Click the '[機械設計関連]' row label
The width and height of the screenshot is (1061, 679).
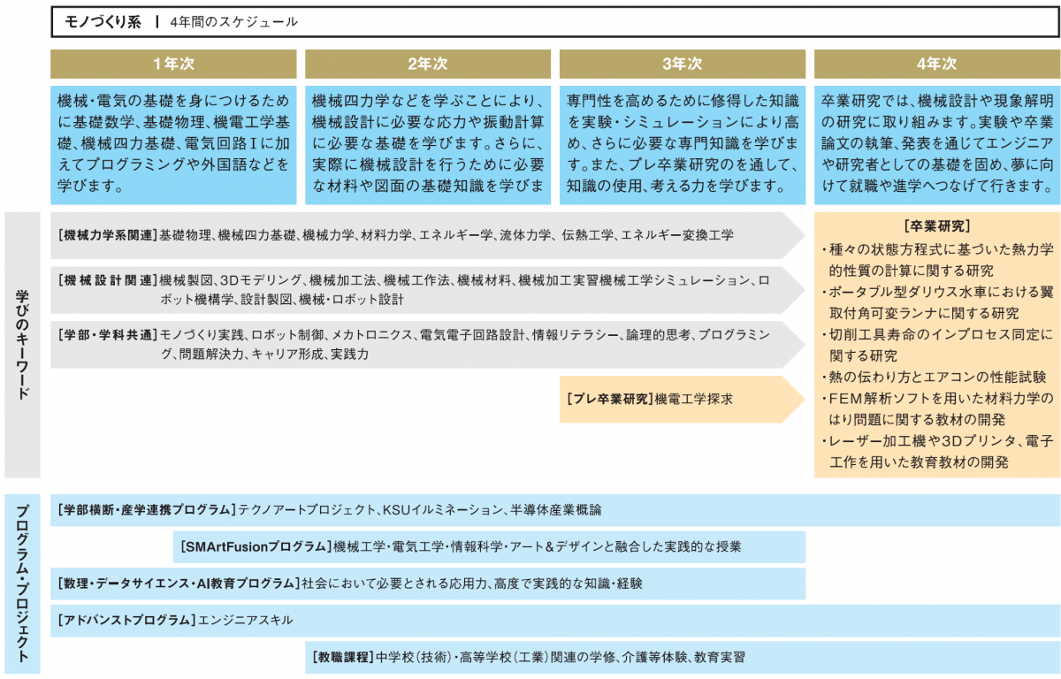(x=107, y=281)
